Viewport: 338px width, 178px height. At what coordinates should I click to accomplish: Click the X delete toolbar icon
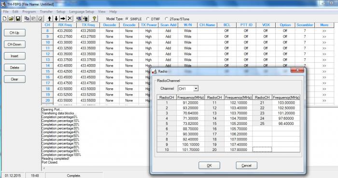(70, 19)
